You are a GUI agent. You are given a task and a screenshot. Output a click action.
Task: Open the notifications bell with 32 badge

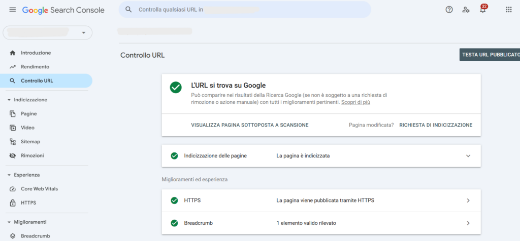pos(483,9)
